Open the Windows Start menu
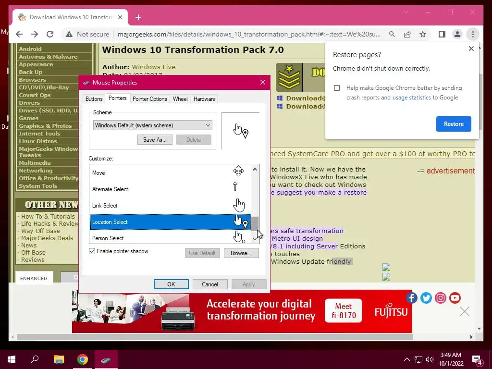This screenshot has width=492, height=369. 12,359
